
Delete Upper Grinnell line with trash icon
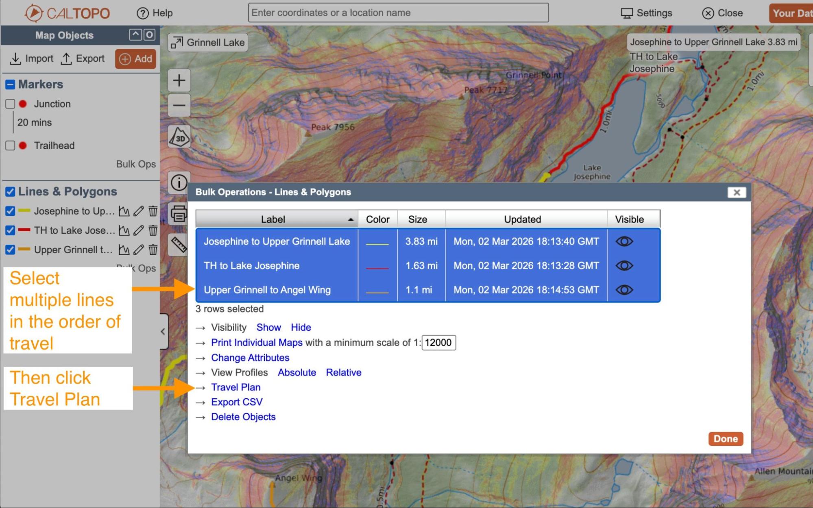[x=153, y=250]
